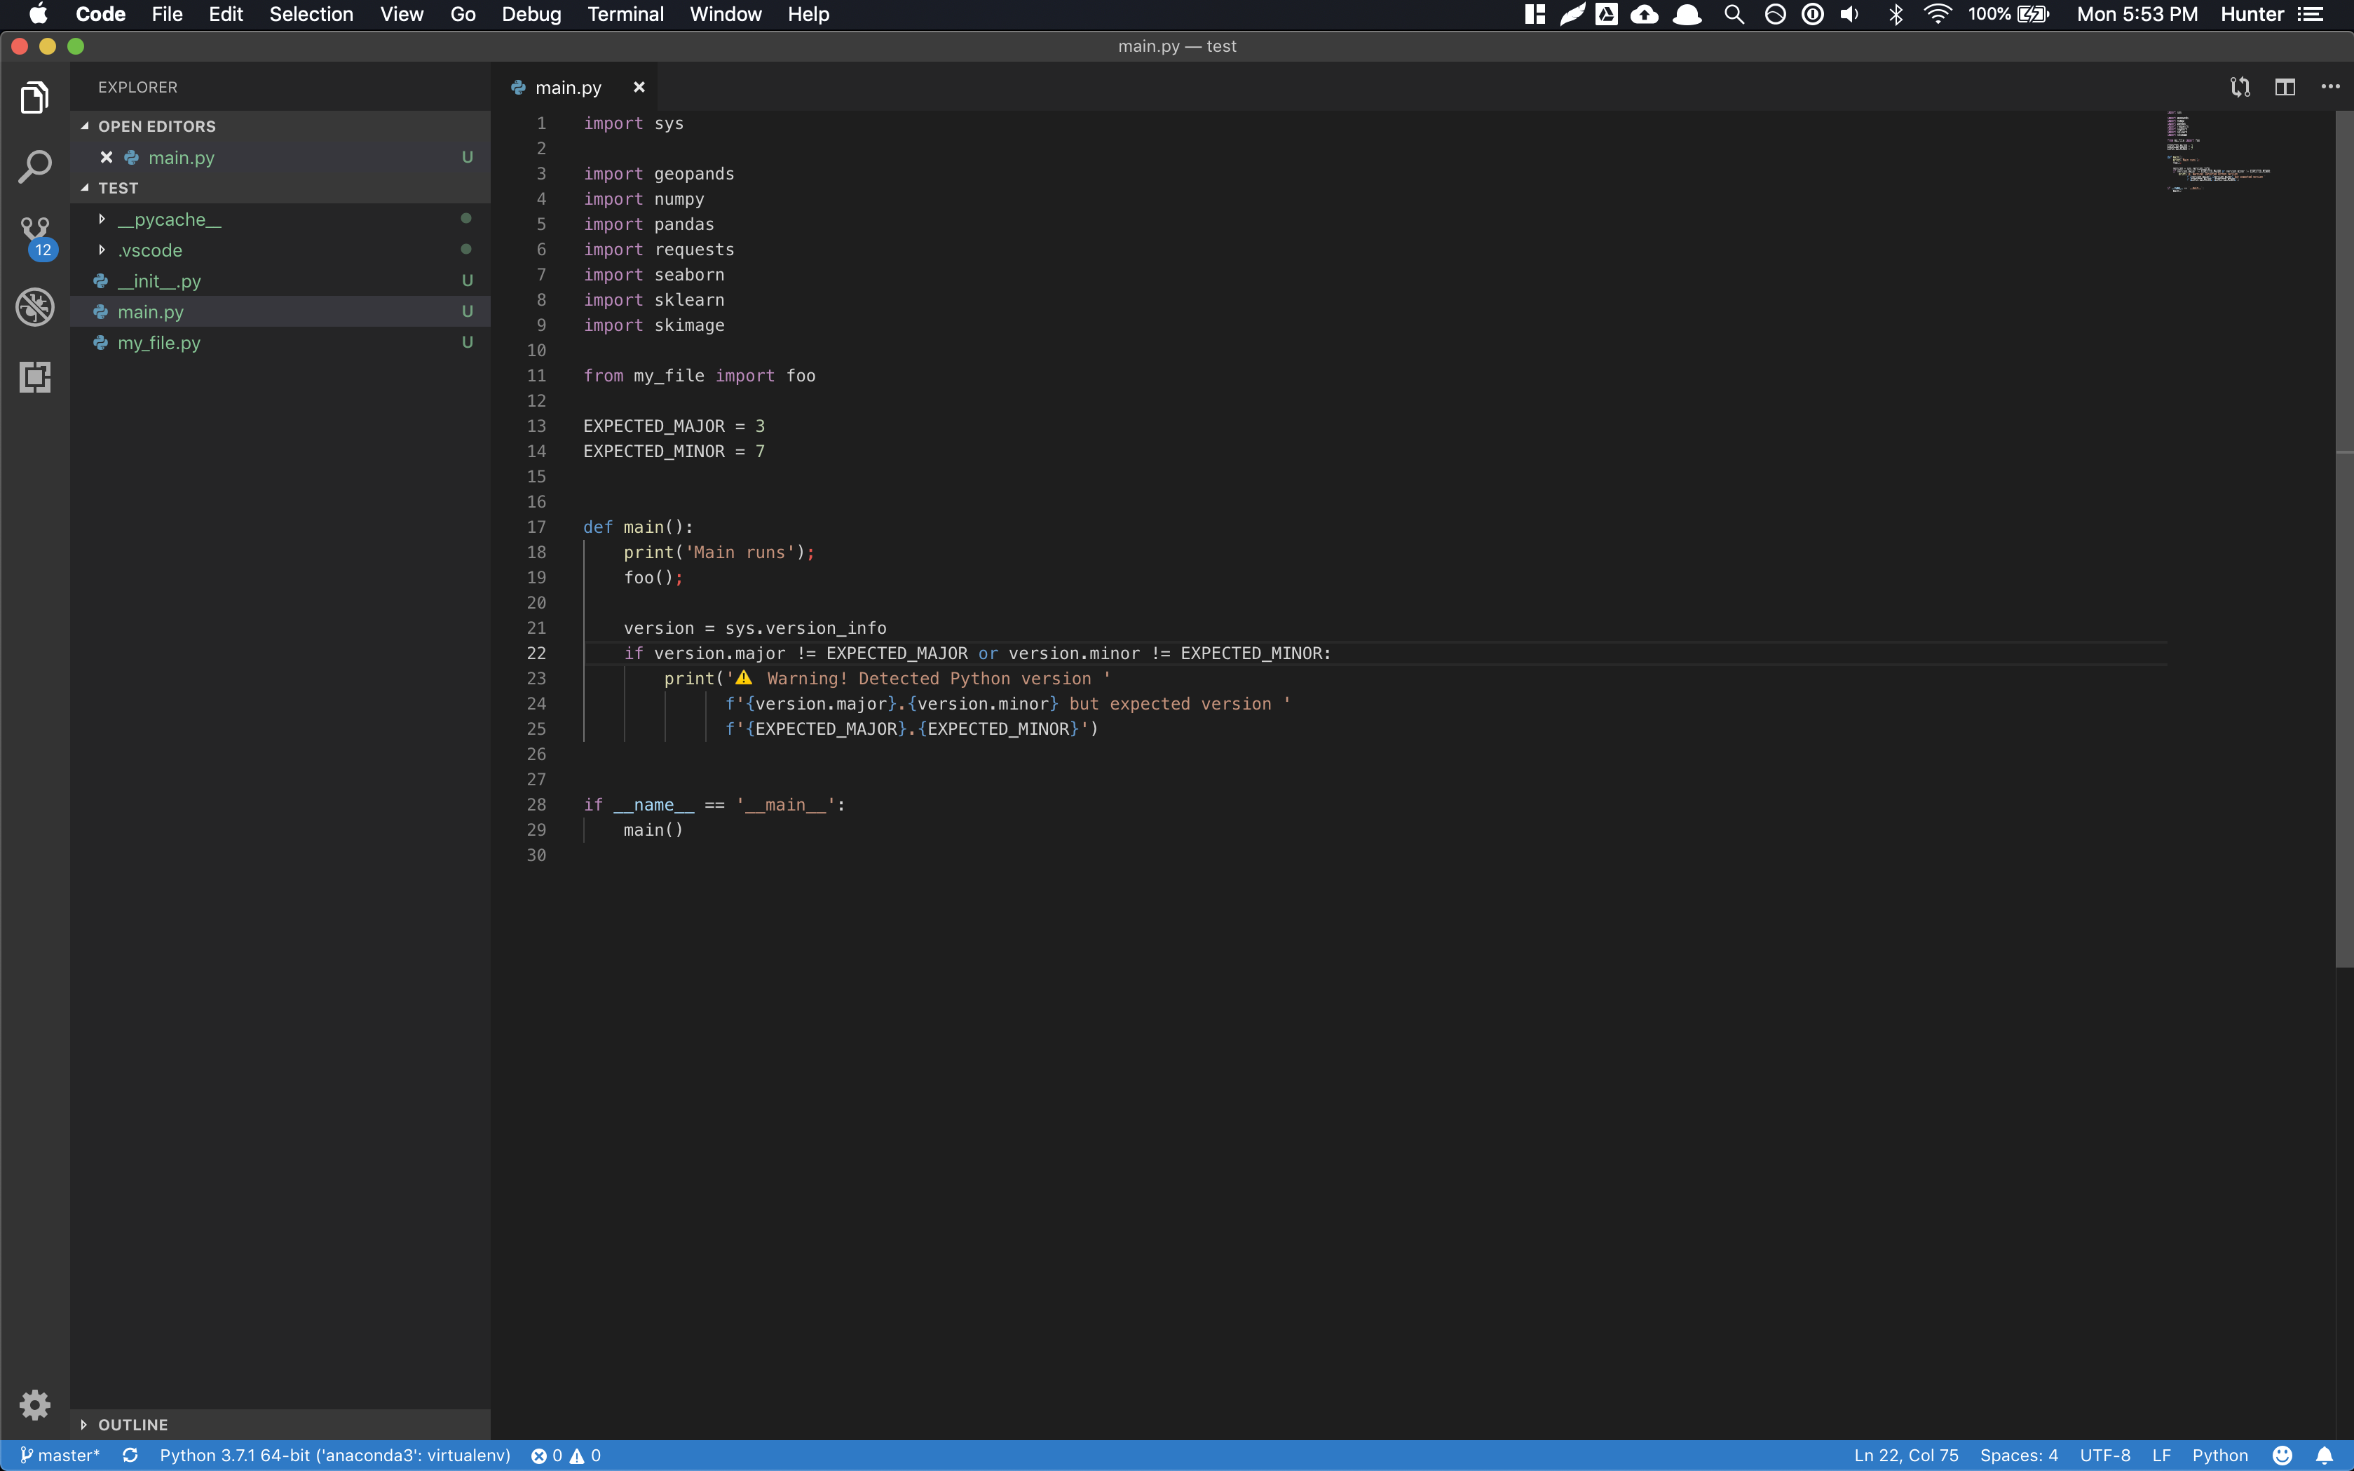The height and width of the screenshot is (1471, 2354).
Task: Open notifications bell in status bar
Action: pyautogui.click(x=2324, y=1456)
